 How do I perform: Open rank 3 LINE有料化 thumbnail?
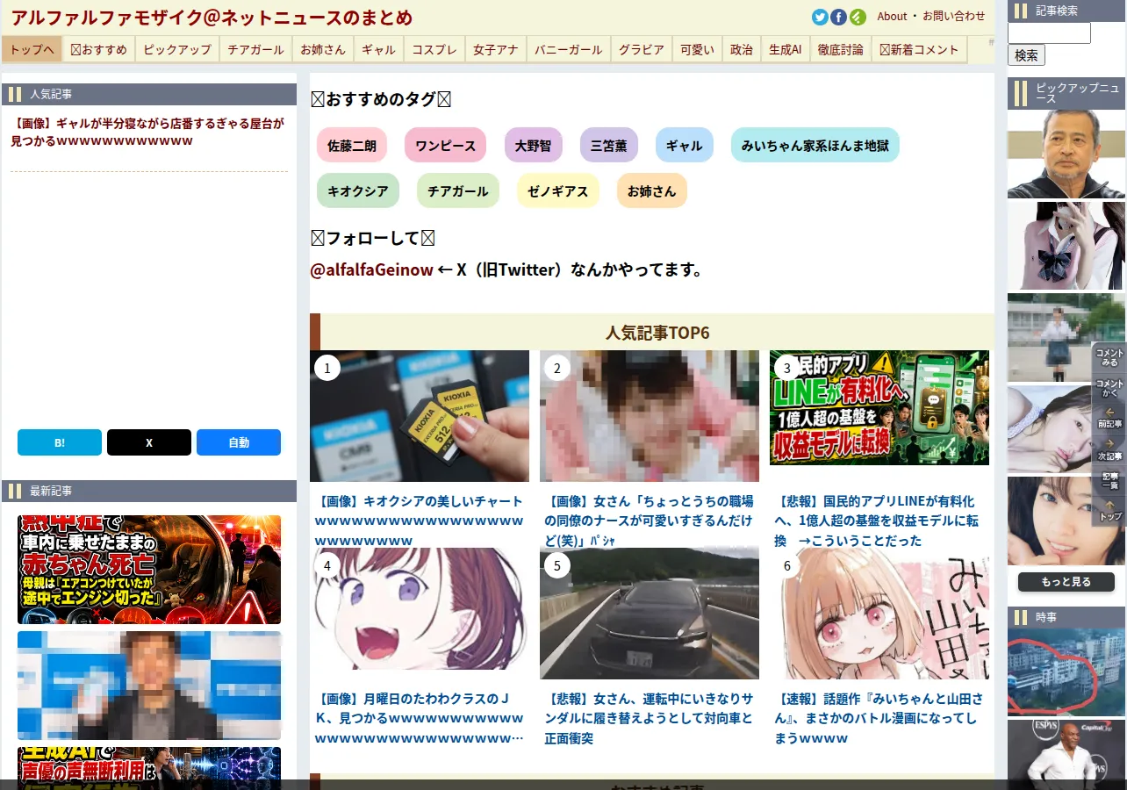pos(879,407)
